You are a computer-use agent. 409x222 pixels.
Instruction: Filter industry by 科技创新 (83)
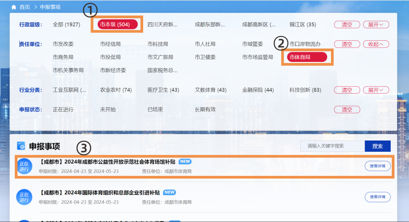[305, 90]
